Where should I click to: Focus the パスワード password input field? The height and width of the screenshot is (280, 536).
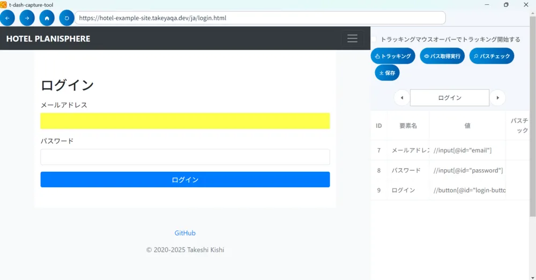[185, 157]
